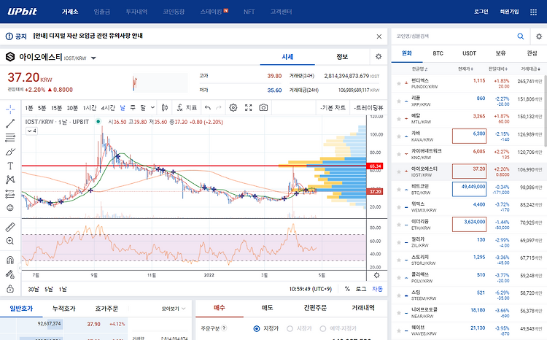The width and height of the screenshot is (547, 340).
Task: Sort coin list by 전일대비
Action: 498,69
